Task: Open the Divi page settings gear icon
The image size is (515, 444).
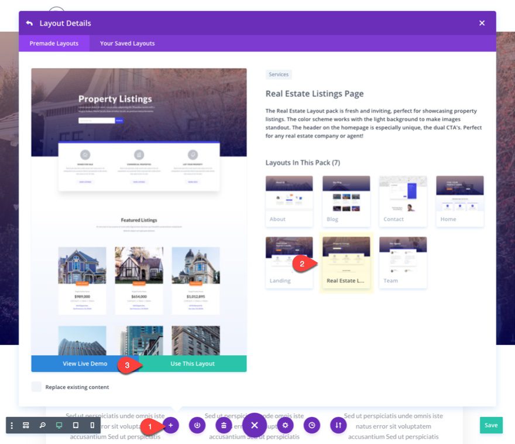Action: 285,425
